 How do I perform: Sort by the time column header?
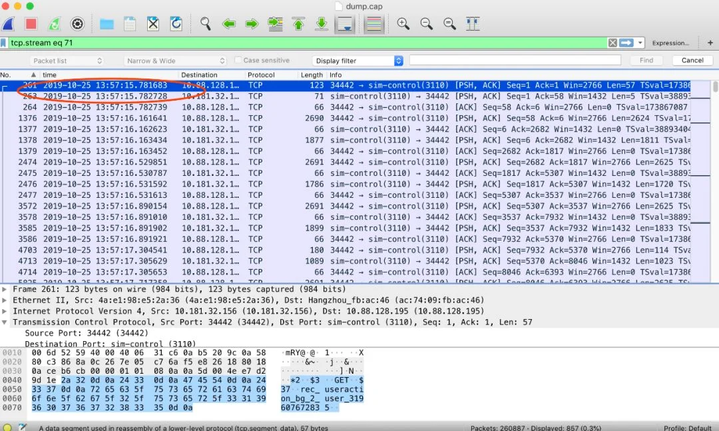(x=109, y=75)
